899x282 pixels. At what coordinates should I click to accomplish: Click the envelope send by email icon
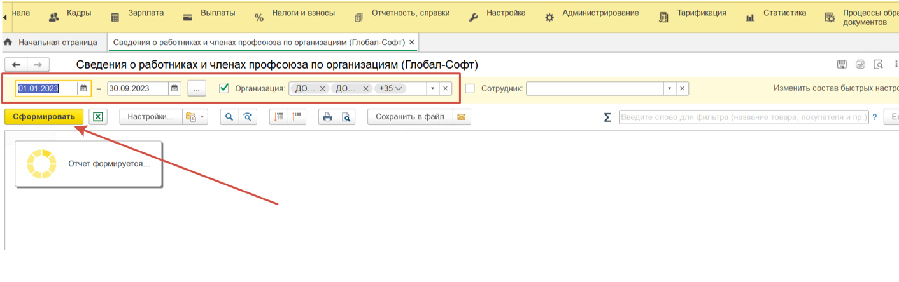pyautogui.click(x=462, y=117)
